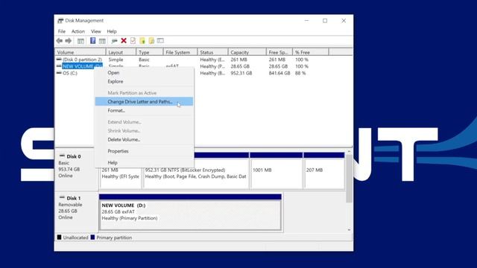Maximize the Disk Management window
The height and width of the screenshot is (268, 477).
(x=325, y=21)
